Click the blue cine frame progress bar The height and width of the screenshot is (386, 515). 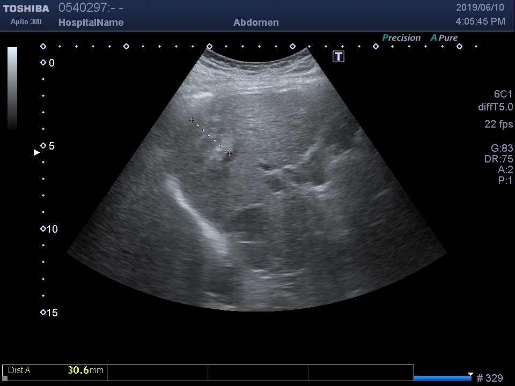442,378
